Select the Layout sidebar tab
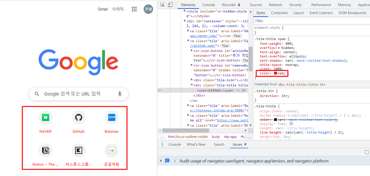The image size is (370, 176). click(x=299, y=13)
